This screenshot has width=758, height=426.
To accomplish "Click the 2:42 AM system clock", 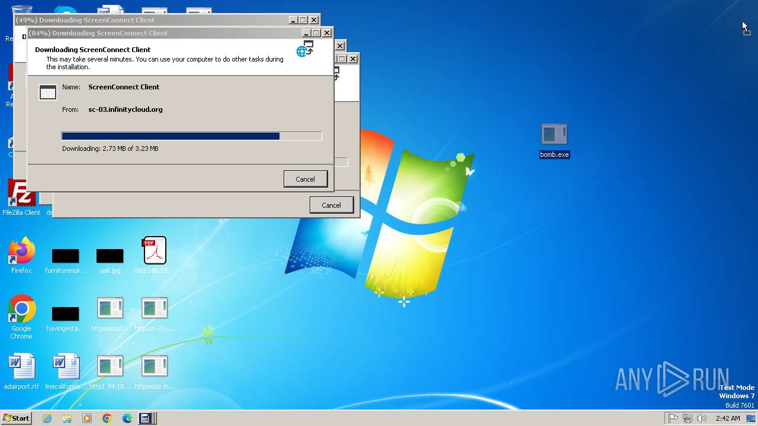I will coord(728,418).
